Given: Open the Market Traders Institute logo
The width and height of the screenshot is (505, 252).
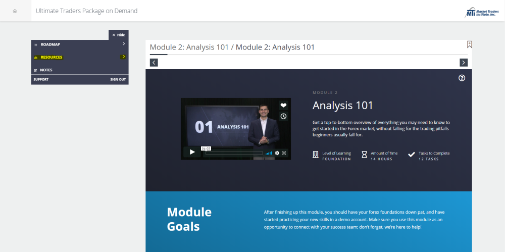Looking at the screenshot, I should pos(482,12).
